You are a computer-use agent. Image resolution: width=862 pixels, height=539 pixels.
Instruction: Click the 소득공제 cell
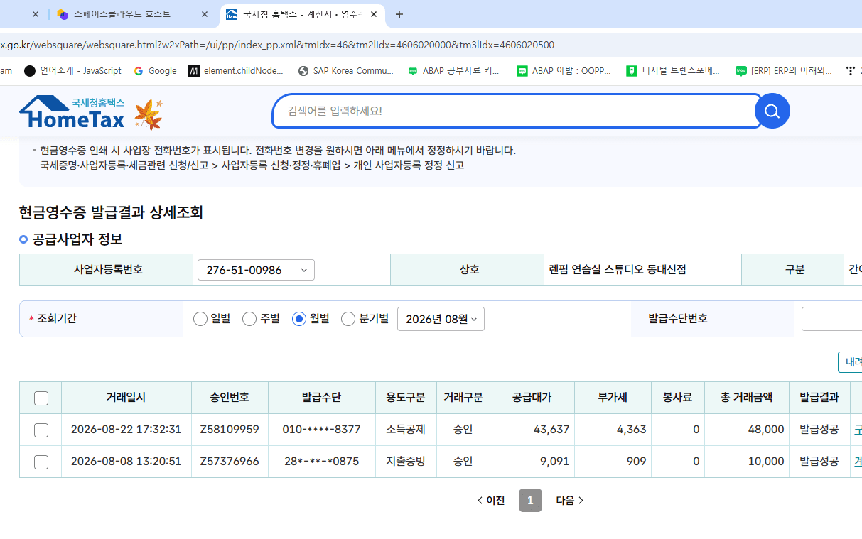[x=406, y=430]
